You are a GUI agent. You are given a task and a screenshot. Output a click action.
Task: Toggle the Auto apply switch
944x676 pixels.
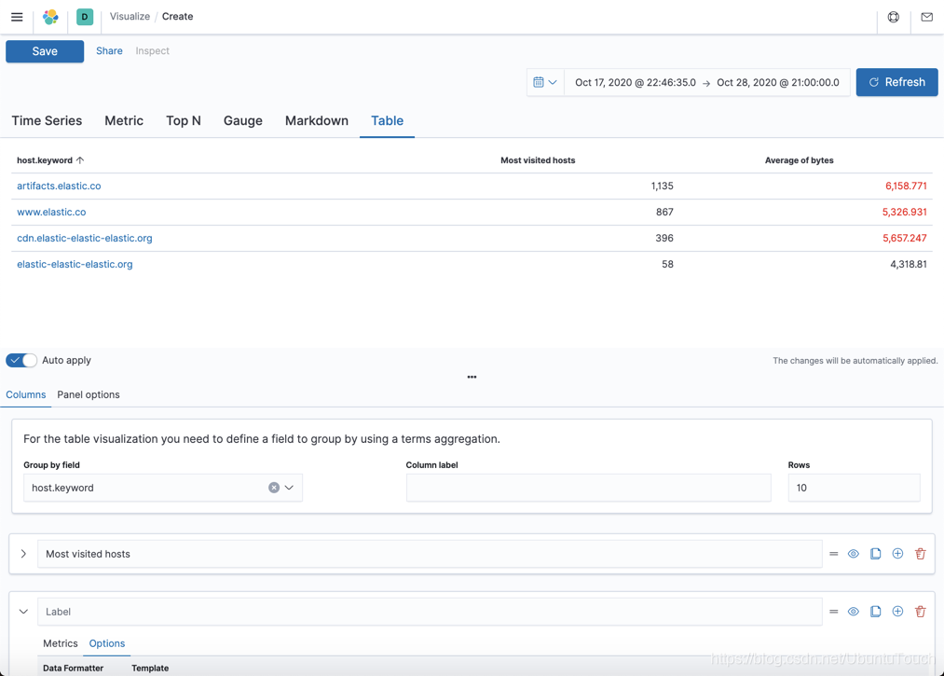tap(21, 360)
